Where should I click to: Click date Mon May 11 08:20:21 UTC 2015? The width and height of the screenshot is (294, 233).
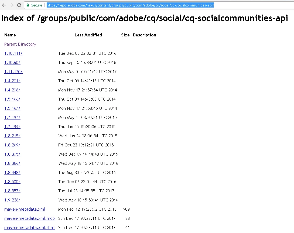[x=87, y=118]
